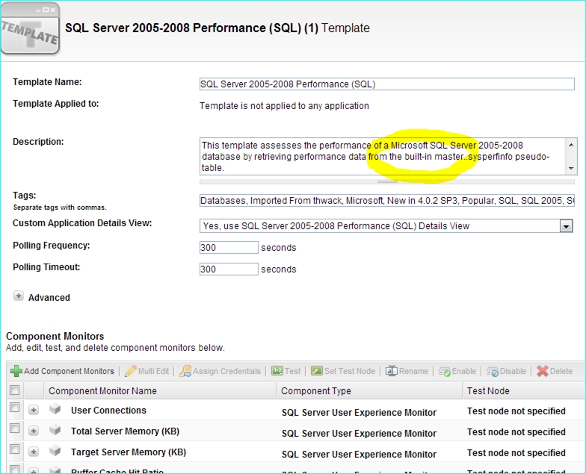Expand the Total Server Memory (KB) row
The width and height of the screenshot is (586, 474).
33,431
